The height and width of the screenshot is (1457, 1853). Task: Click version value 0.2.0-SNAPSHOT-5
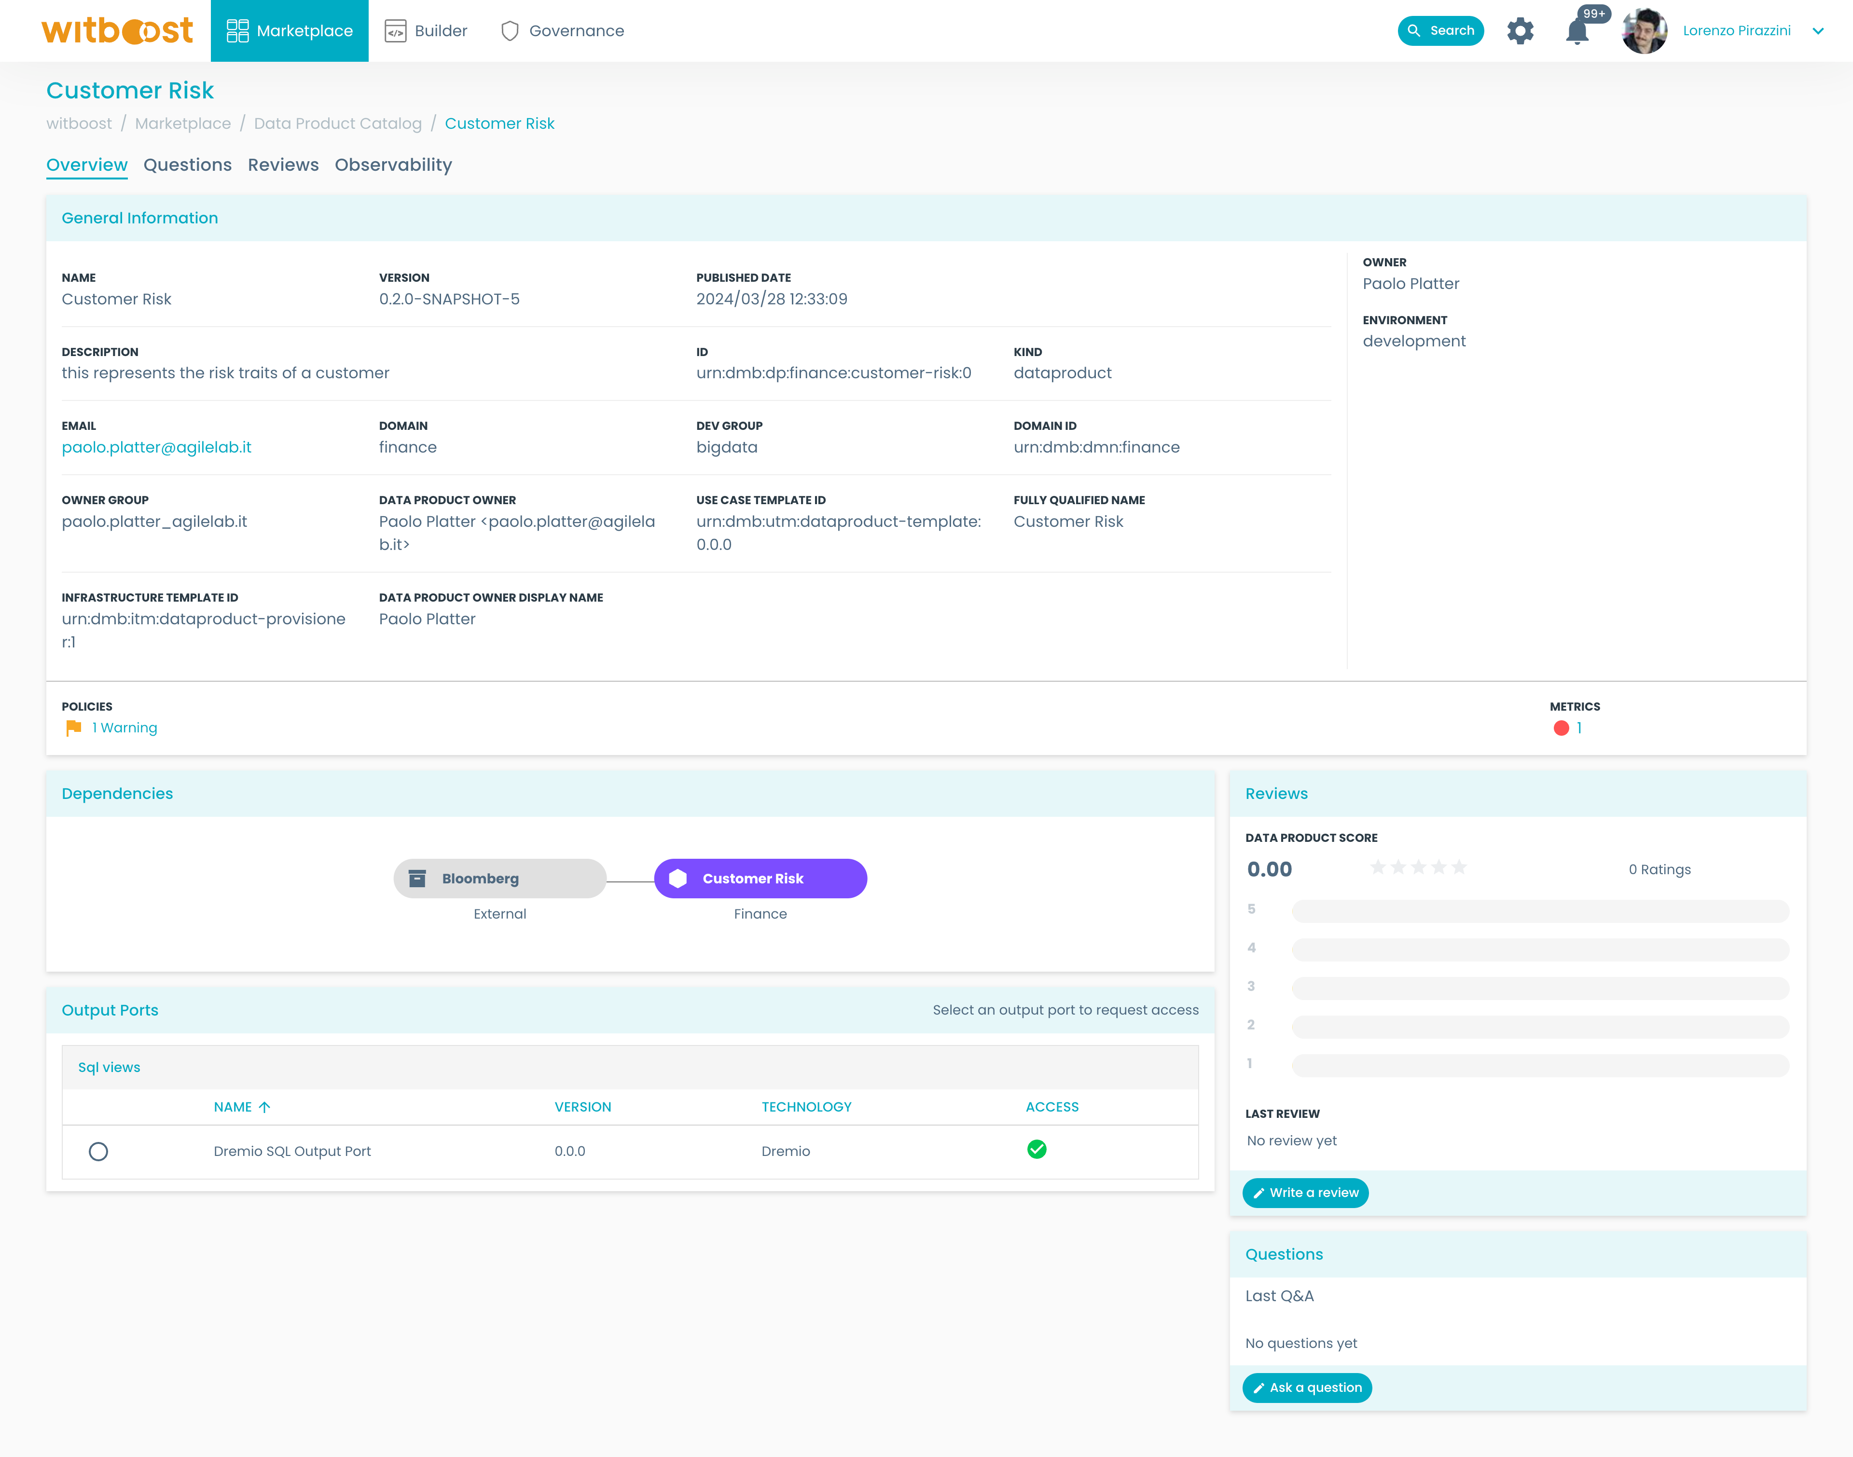(x=449, y=299)
